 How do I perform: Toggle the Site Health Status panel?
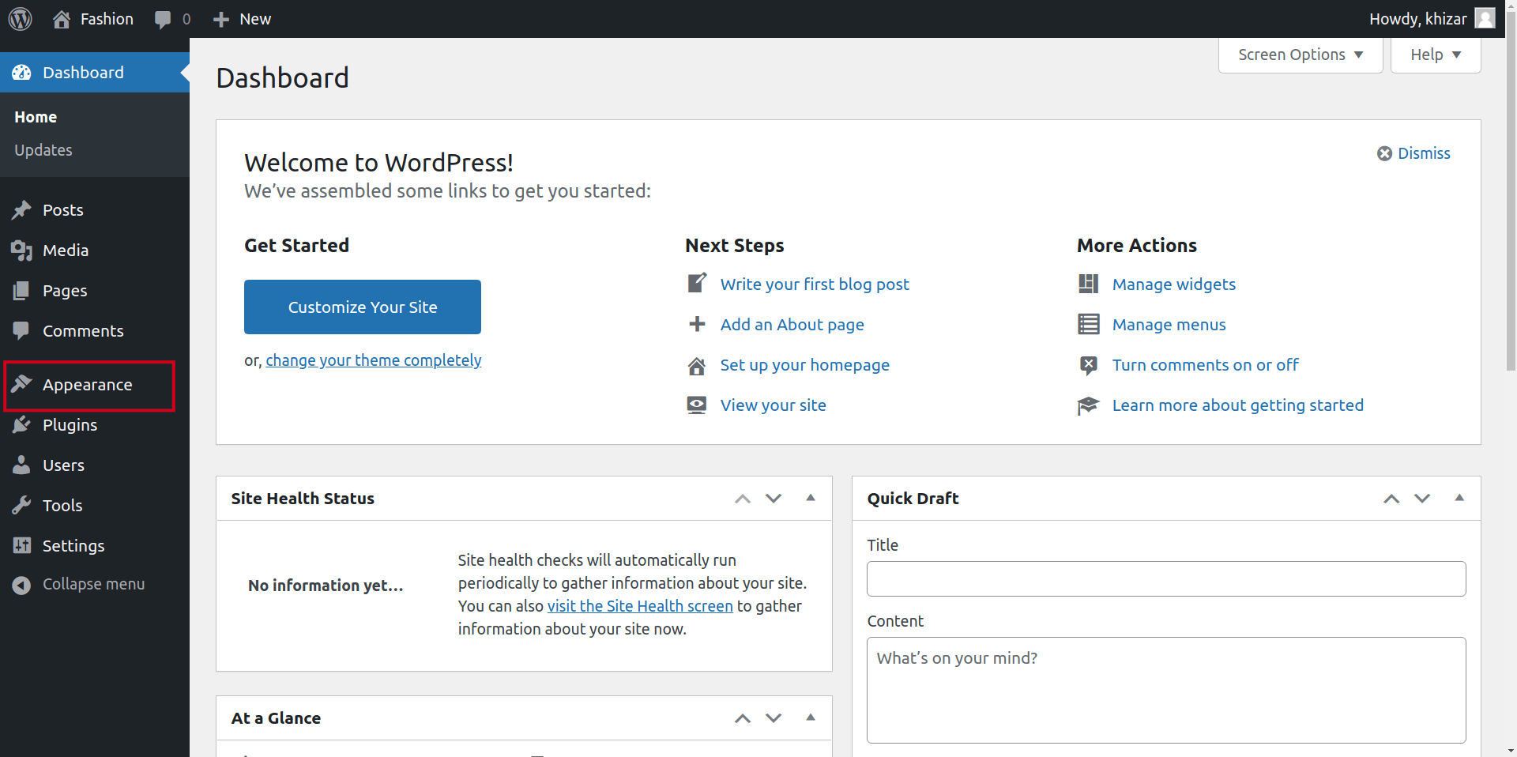coord(810,498)
